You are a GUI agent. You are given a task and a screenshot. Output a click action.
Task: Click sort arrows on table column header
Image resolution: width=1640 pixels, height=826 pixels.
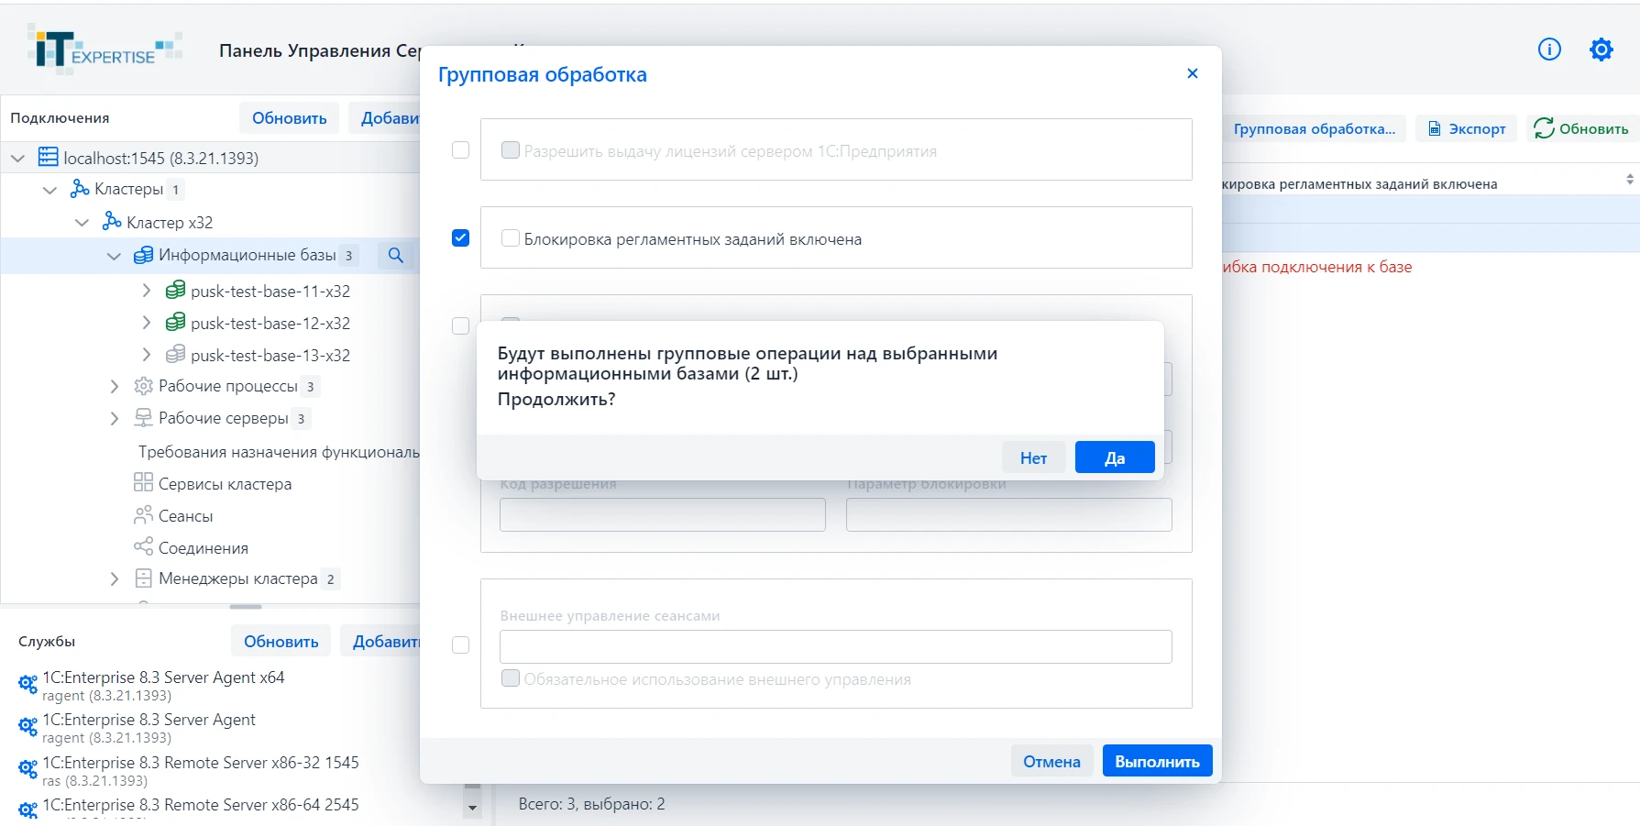(x=1629, y=180)
